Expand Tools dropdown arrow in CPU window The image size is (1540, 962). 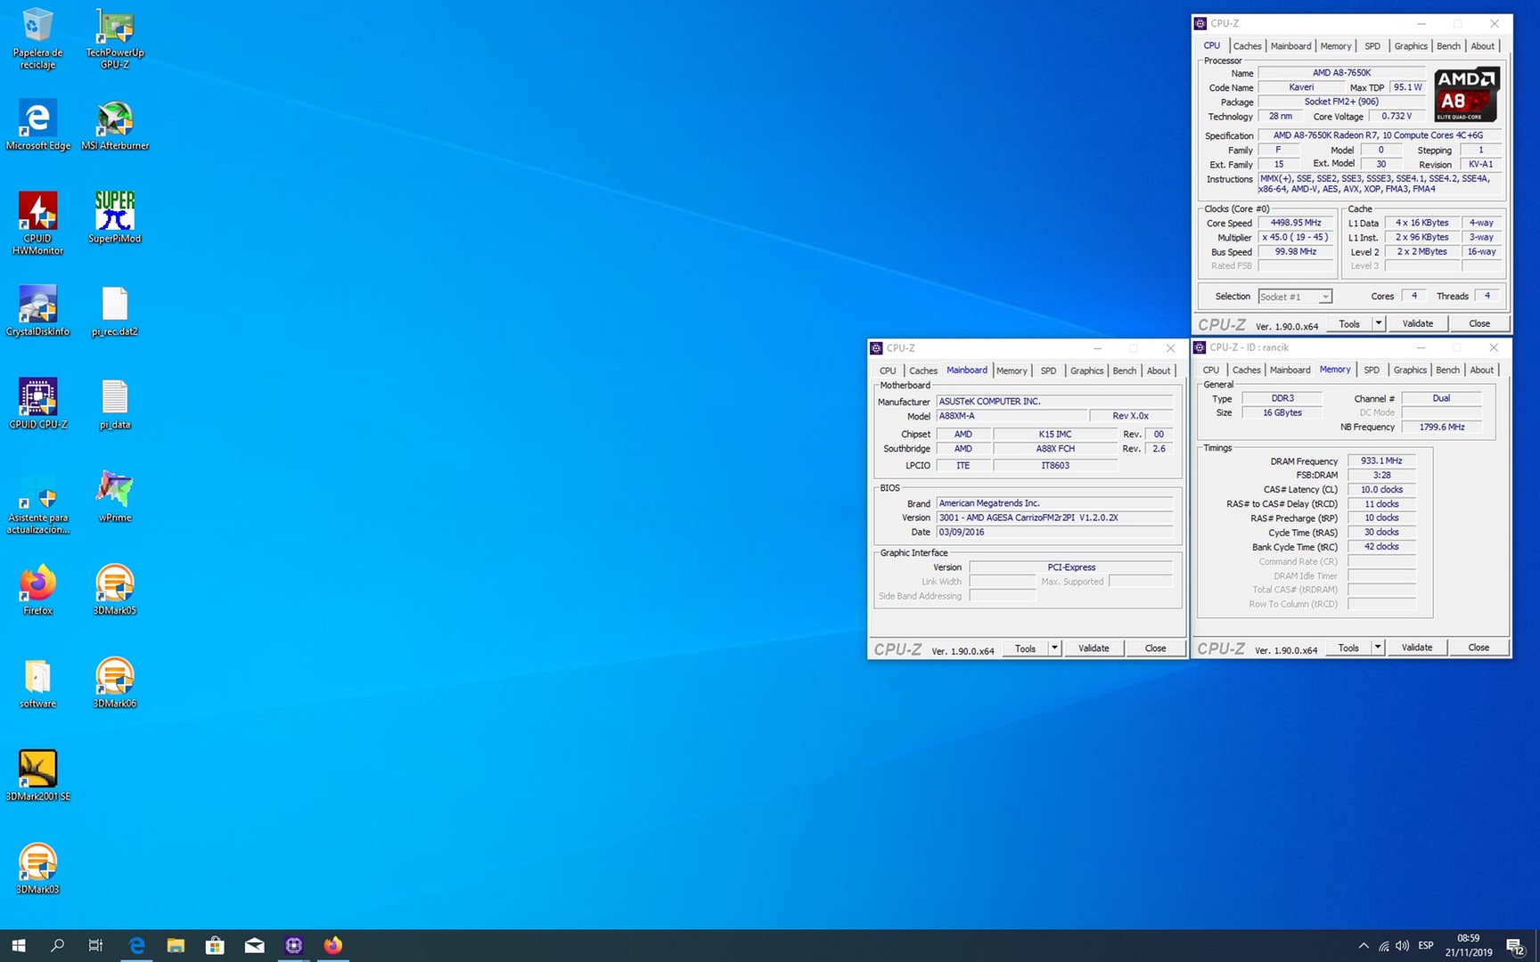click(x=1379, y=323)
